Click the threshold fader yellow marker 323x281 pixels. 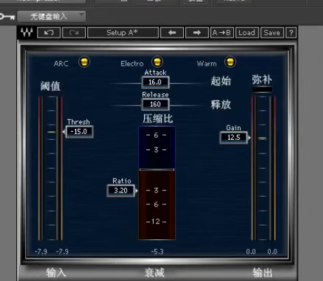(x=51, y=132)
